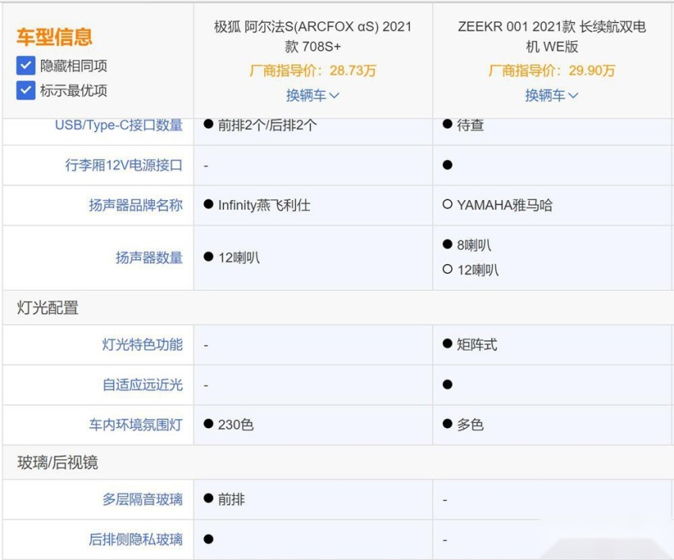Click the 车型信息 heading
The image size is (674, 560).
click(x=55, y=37)
